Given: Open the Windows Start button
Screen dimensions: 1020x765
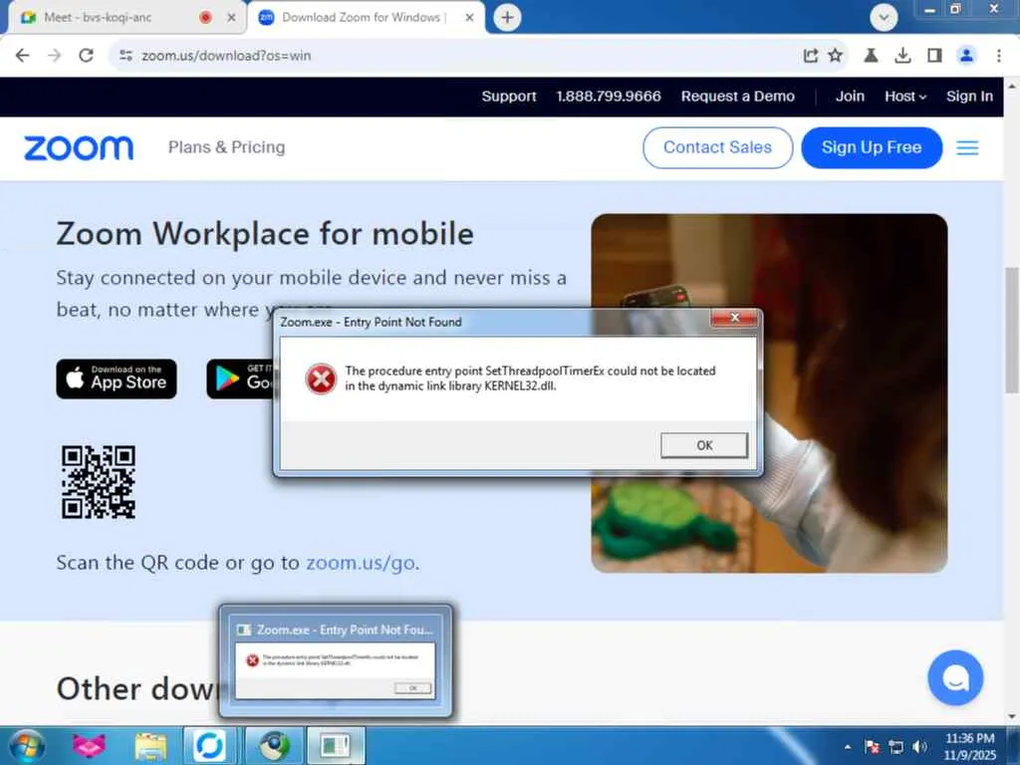Looking at the screenshot, I should (x=27, y=745).
